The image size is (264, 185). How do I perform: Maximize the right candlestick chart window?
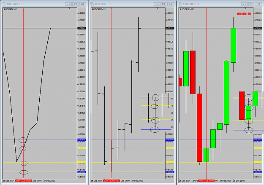coord(252,4)
